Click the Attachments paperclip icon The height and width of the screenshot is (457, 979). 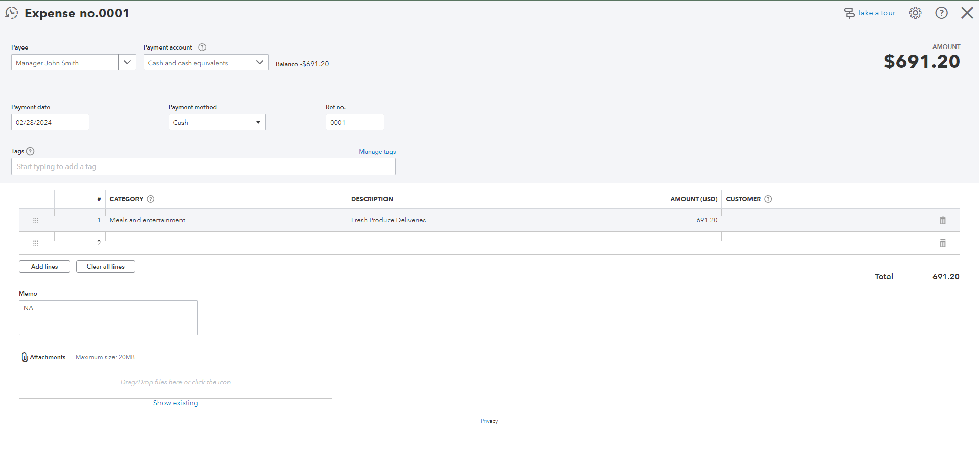25,357
